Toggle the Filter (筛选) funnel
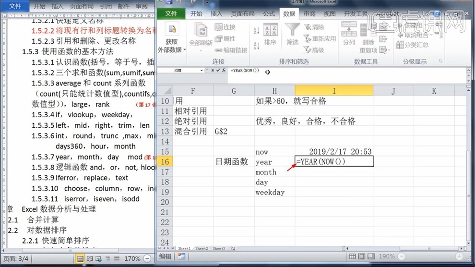This screenshot has height=267, width=475. point(292,34)
